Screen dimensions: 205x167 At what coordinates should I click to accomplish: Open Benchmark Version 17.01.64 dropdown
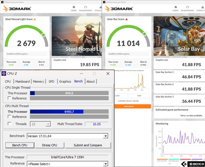(105, 136)
